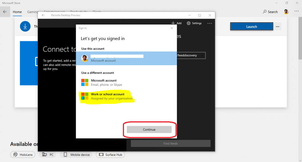Choose the Microsoft account email option

[126, 82]
